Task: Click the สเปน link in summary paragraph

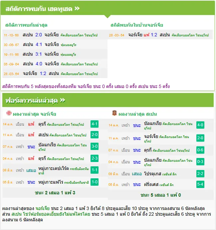Action: tap(16, 214)
